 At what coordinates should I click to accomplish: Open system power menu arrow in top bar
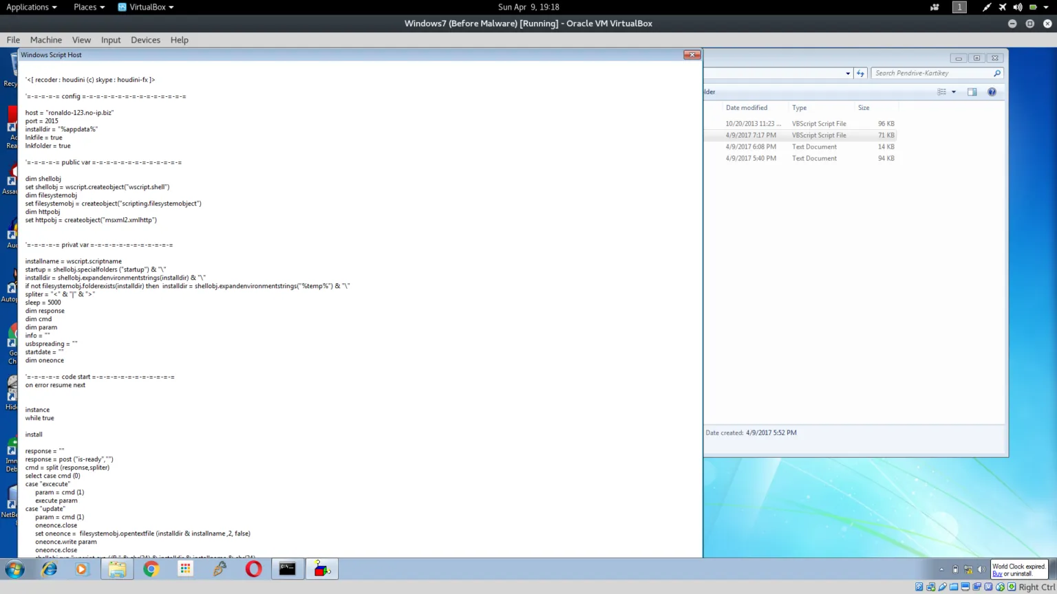coord(1046,7)
